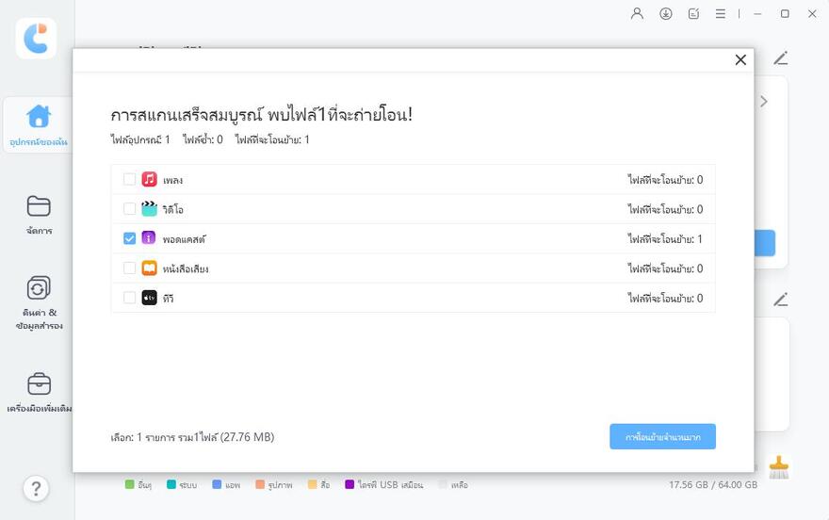Click the selection summary with 27.76 MB

[x=192, y=437]
